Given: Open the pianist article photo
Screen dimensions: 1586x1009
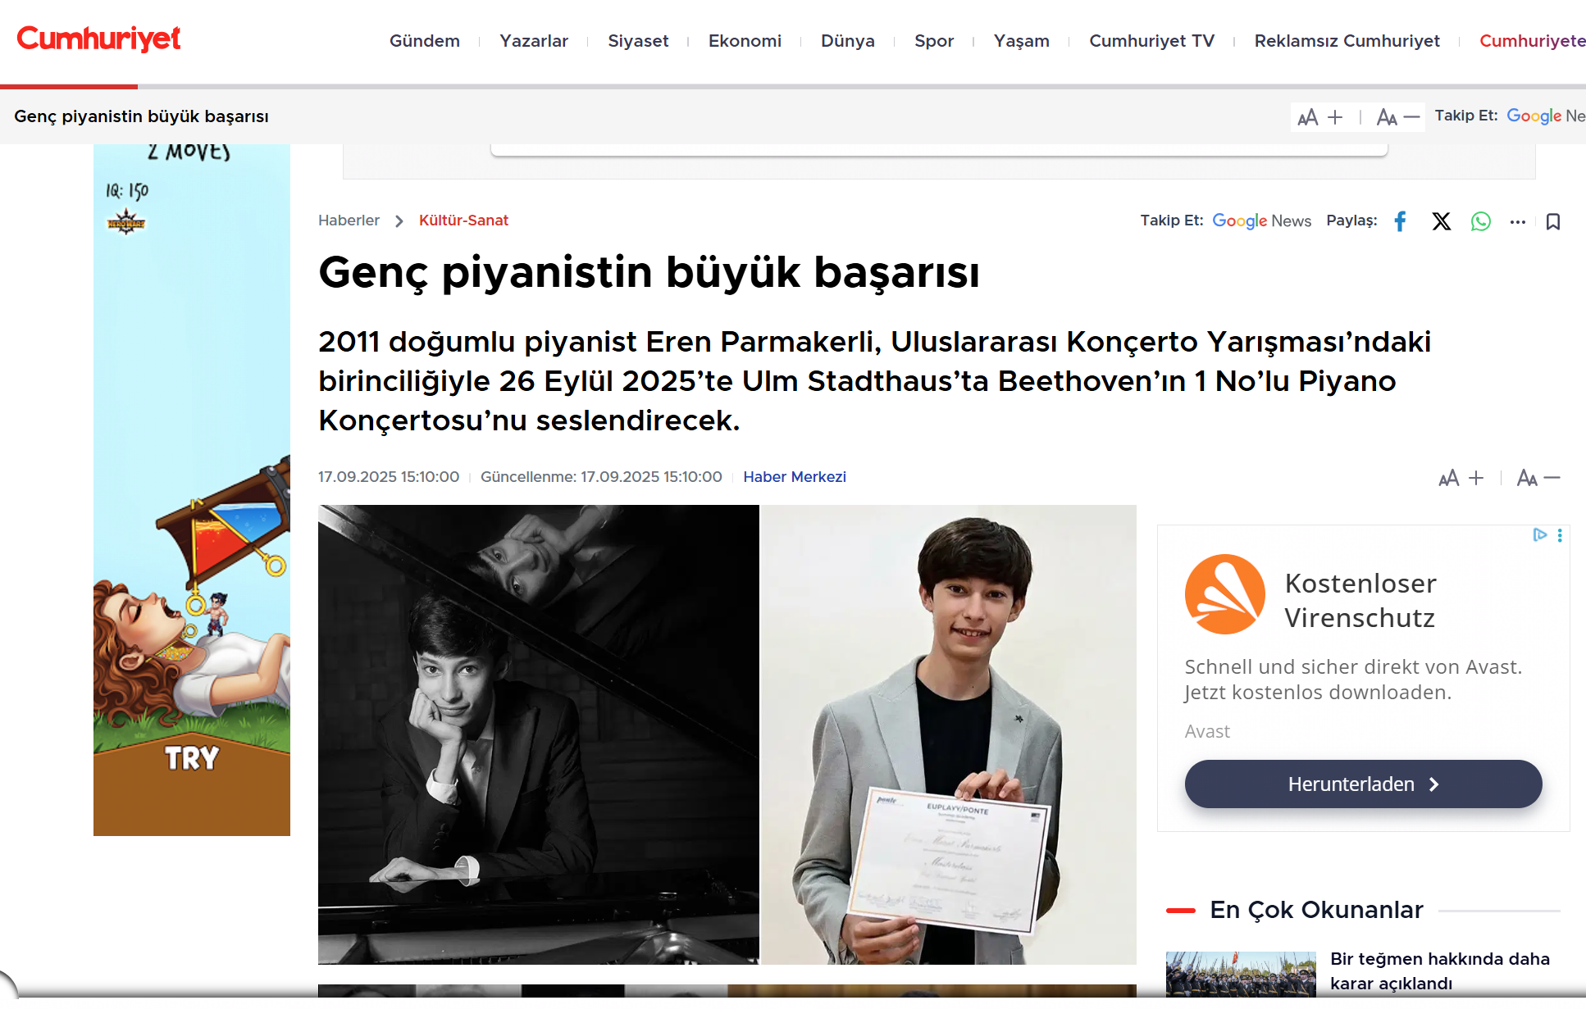Looking at the screenshot, I should (x=727, y=734).
